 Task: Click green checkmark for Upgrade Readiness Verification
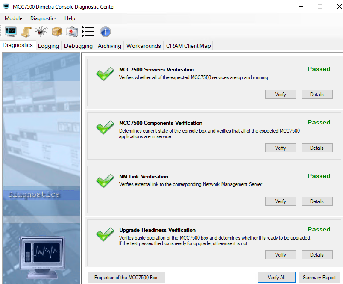(x=105, y=234)
